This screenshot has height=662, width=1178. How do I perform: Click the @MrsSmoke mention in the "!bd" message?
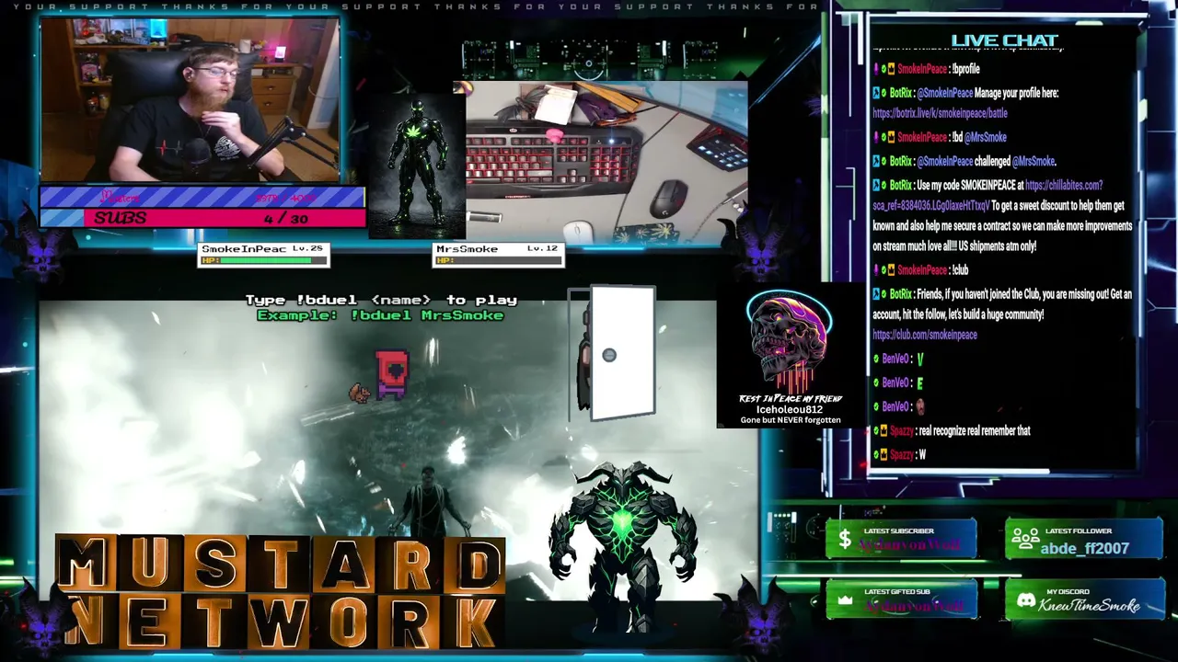point(985,137)
